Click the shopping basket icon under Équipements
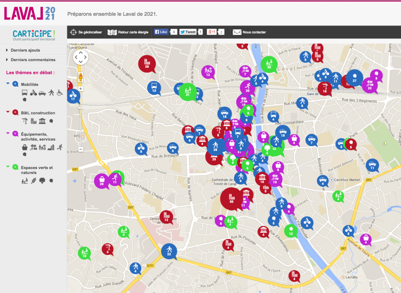The height and width of the screenshot is (293, 401). (25, 148)
